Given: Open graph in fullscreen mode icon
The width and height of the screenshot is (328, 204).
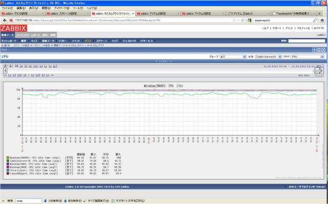Looking at the screenshot, I should click(323, 50).
